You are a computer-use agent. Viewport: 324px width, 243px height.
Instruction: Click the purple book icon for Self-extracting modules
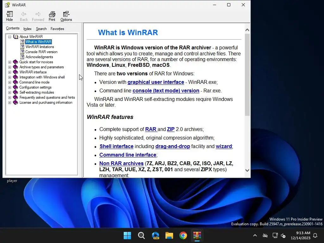pyautogui.click(x=16, y=92)
